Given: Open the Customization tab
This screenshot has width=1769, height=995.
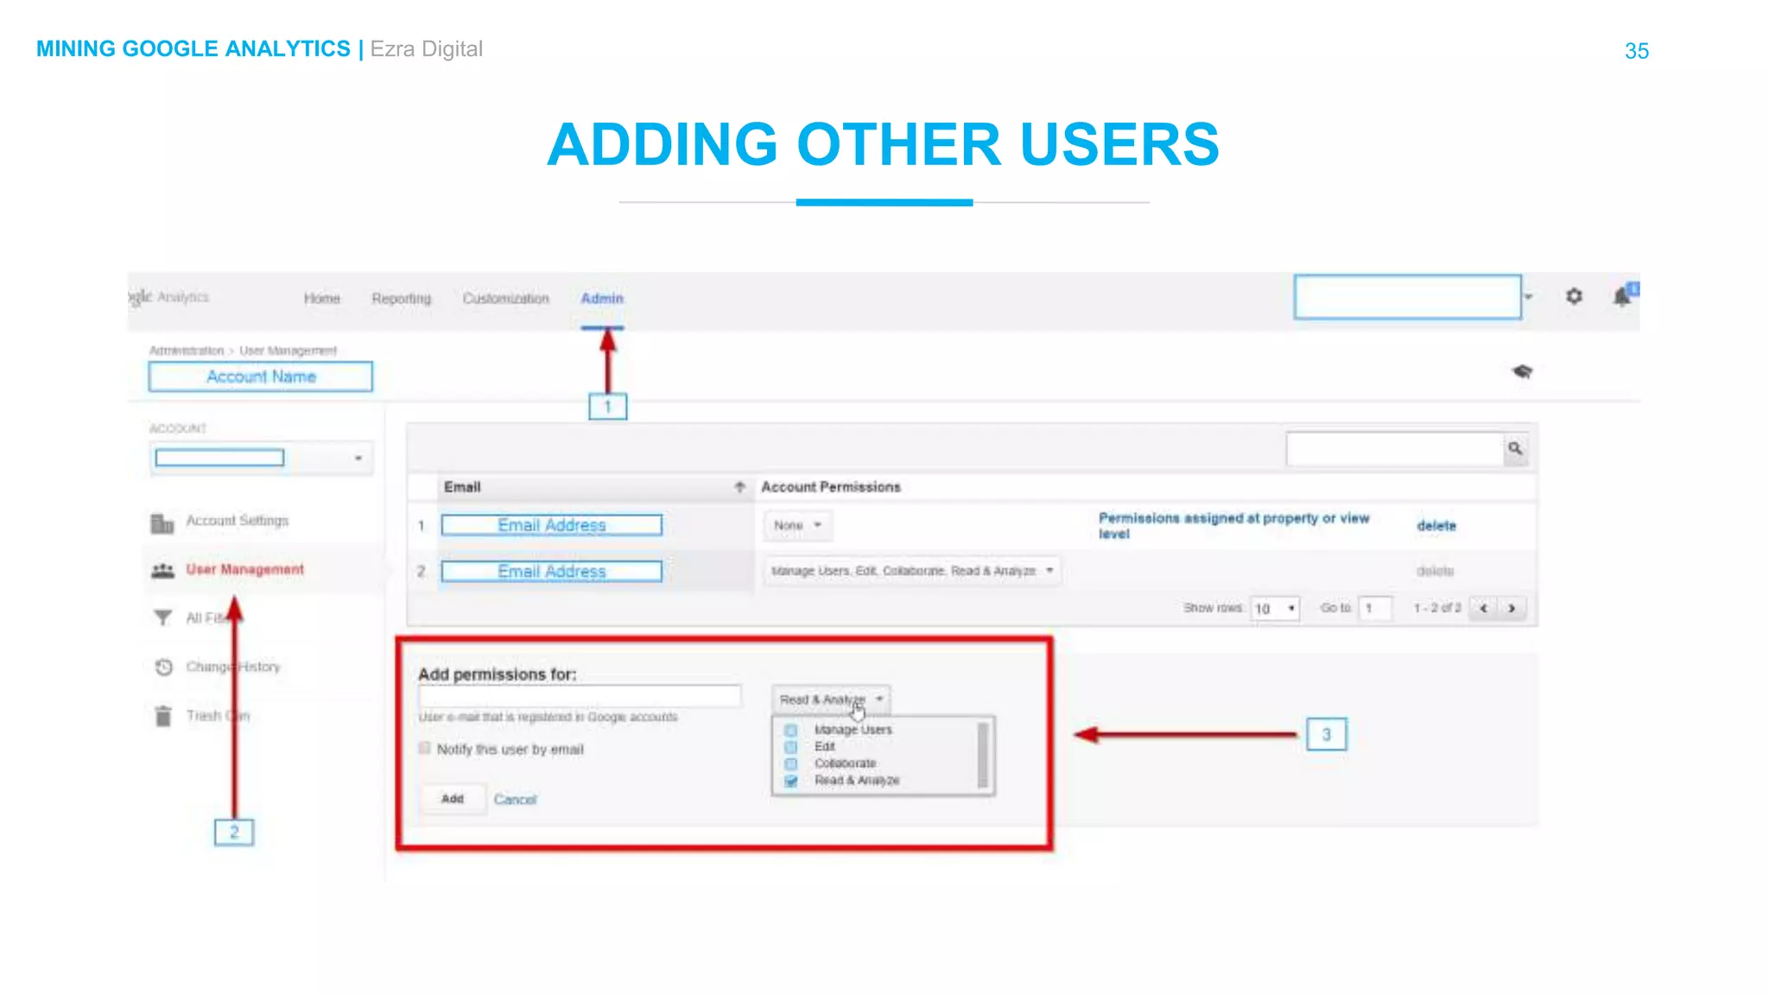Looking at the screenshot, I should (505, 299).
